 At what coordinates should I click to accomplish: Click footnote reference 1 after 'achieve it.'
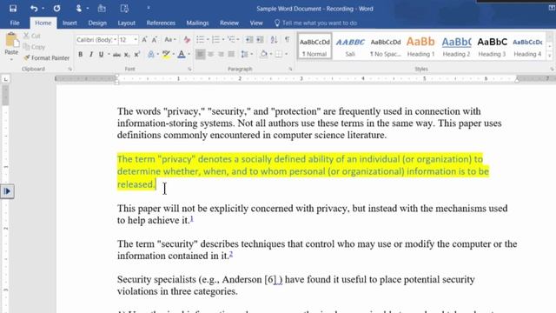[192, 218]
